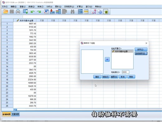Click 取消 cancel button

coord(123,77)
